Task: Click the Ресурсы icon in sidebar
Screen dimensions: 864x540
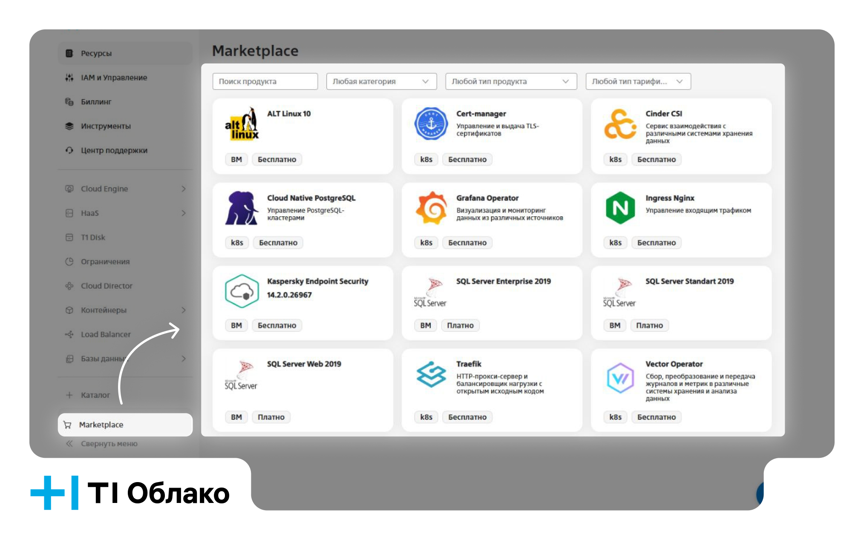Action: (69, 53)
